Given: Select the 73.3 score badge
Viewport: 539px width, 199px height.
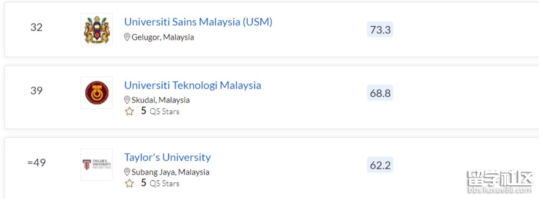Looking at the screenshot, I should (380, 29).
